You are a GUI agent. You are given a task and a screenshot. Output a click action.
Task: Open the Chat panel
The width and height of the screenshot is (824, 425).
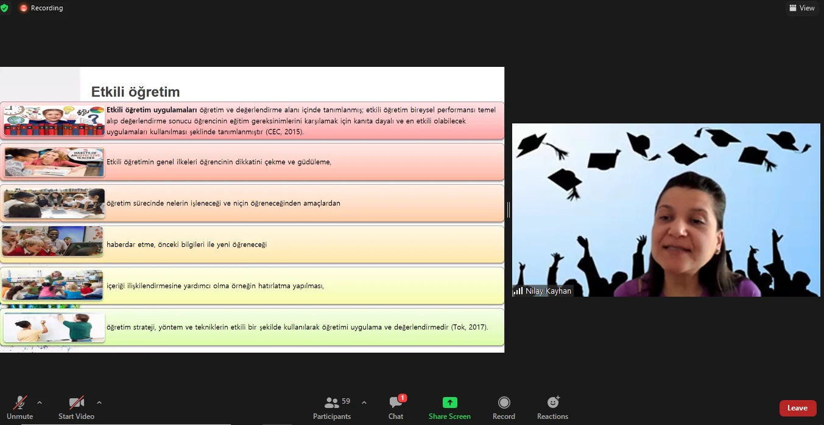pos(396,407)
